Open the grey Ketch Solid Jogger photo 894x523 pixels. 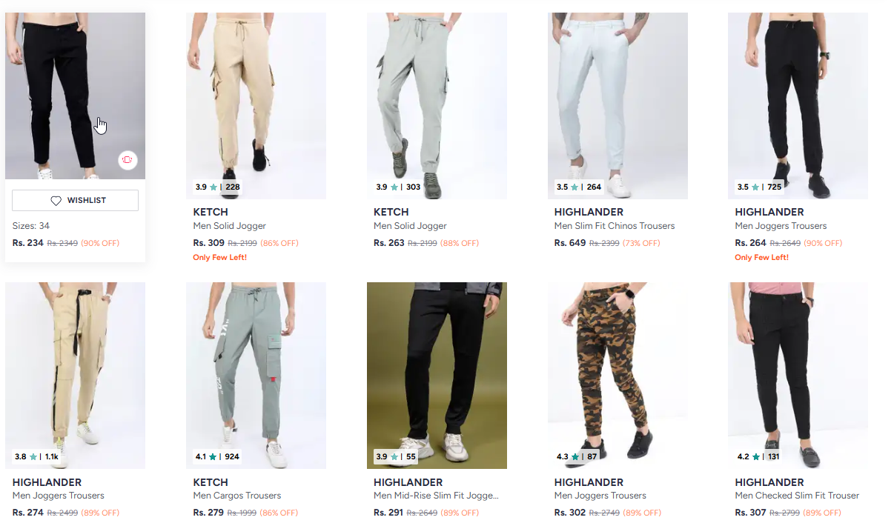click(x=437, y=106)
